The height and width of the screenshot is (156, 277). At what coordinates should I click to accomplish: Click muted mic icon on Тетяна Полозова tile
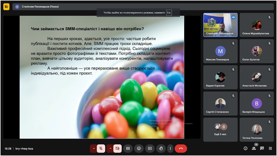click(269, 122)
